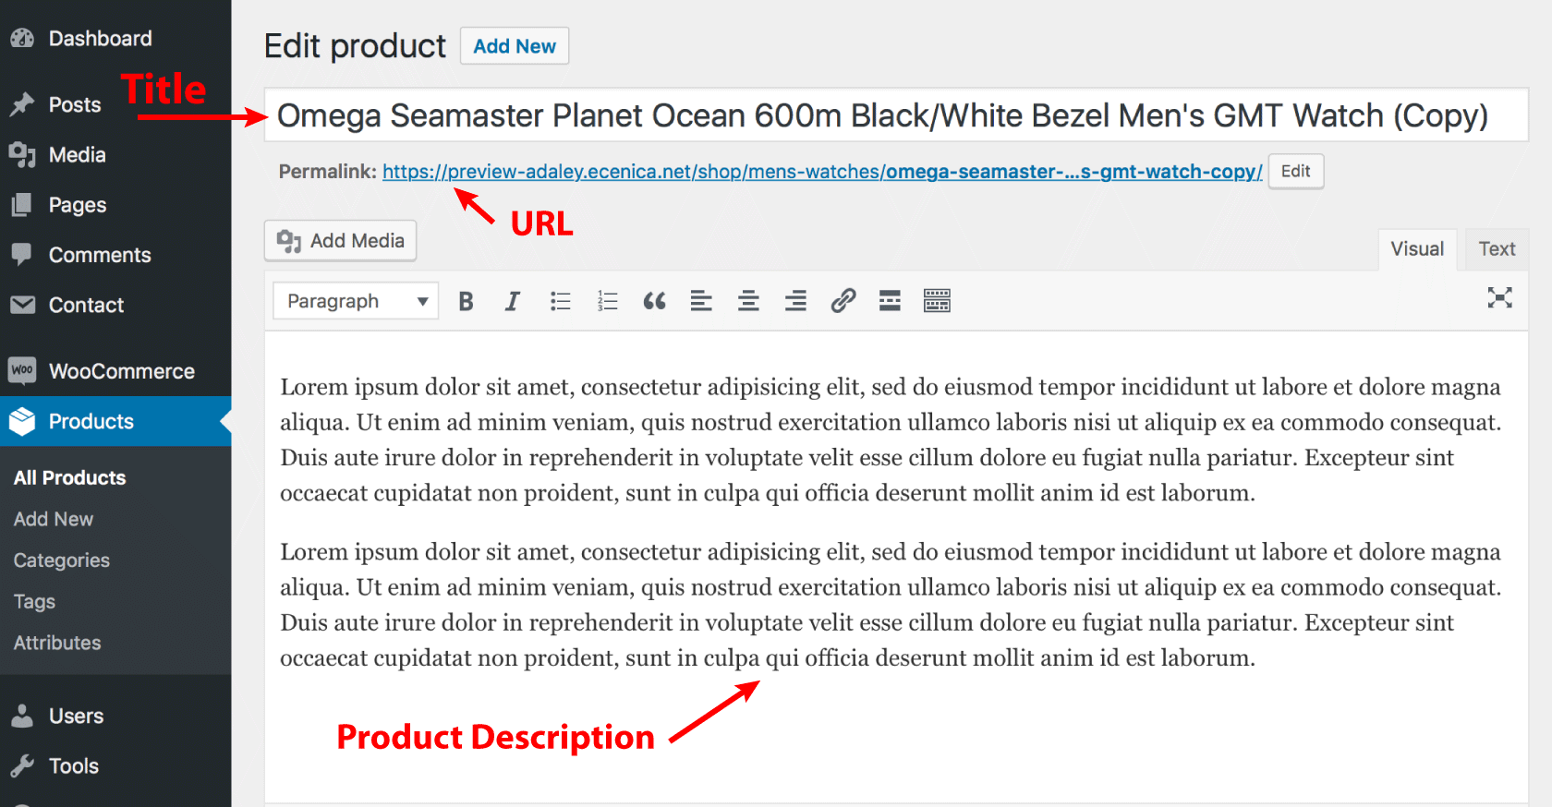Switch to the Visual editor tab
Viewport: 1552px width, 807px height.
[1417, 249]
